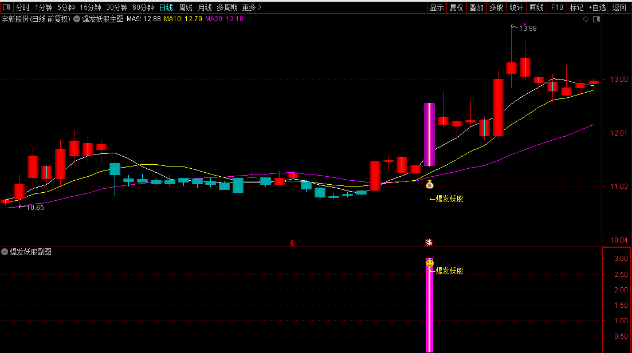The height and width of the screenshot is (353, 632).
Task: Click the 标记 mark button
Action: coord(576,7)
